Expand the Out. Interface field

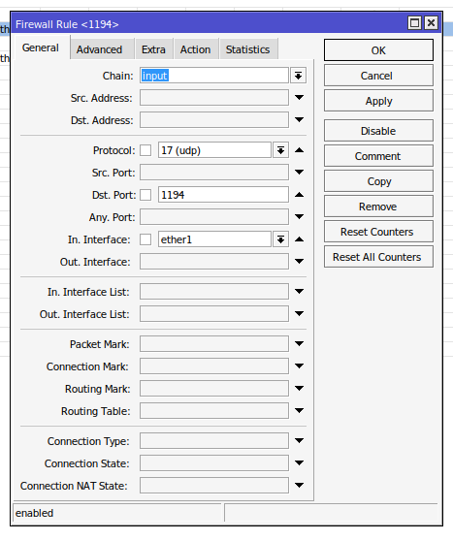click(300, 261)
